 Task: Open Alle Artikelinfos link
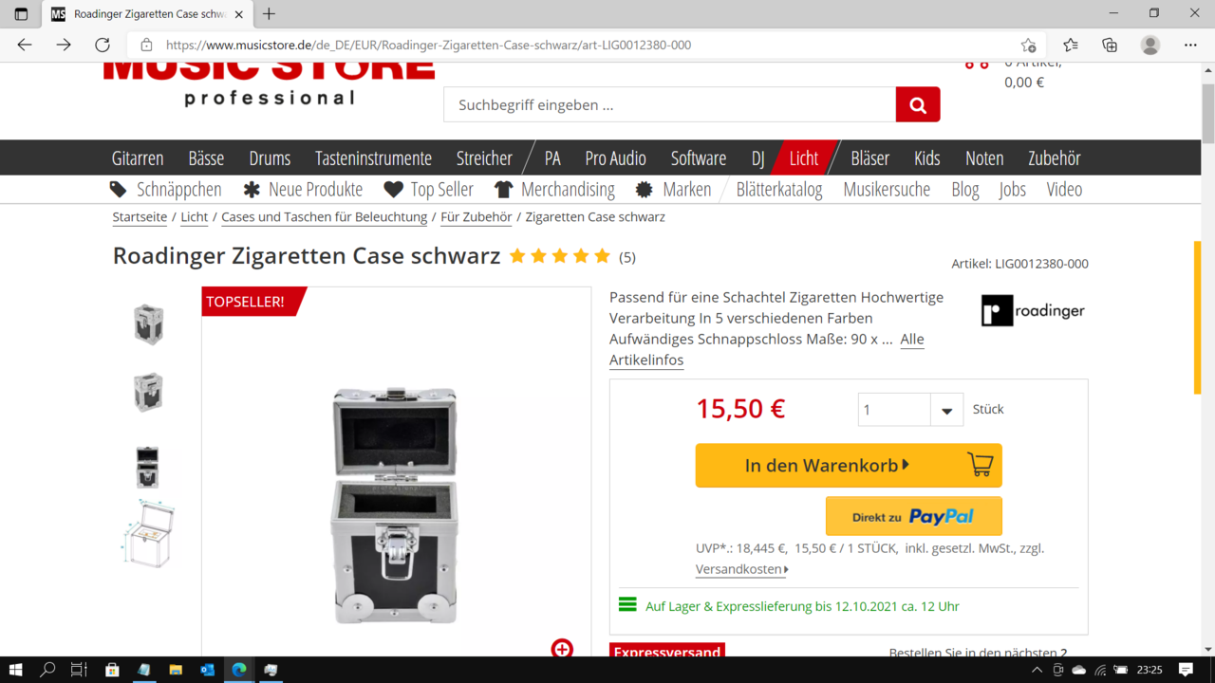766,349
